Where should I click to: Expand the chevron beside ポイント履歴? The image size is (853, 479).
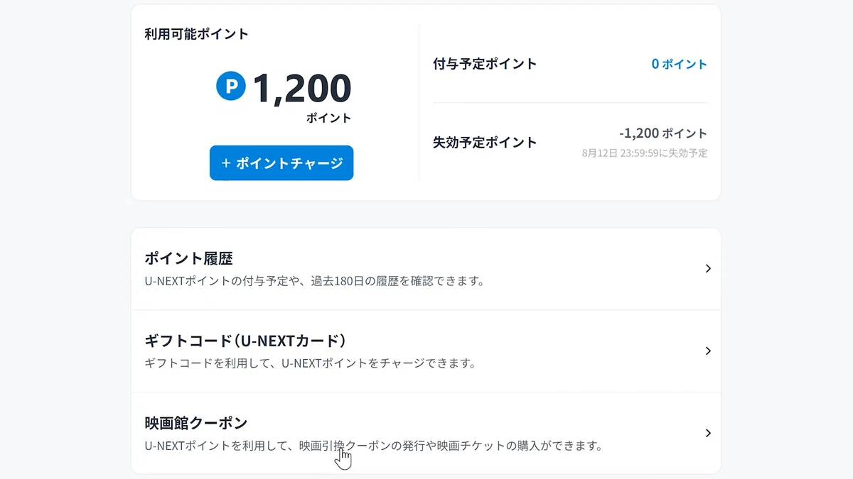pyautogui.click(x=708, y=268)
